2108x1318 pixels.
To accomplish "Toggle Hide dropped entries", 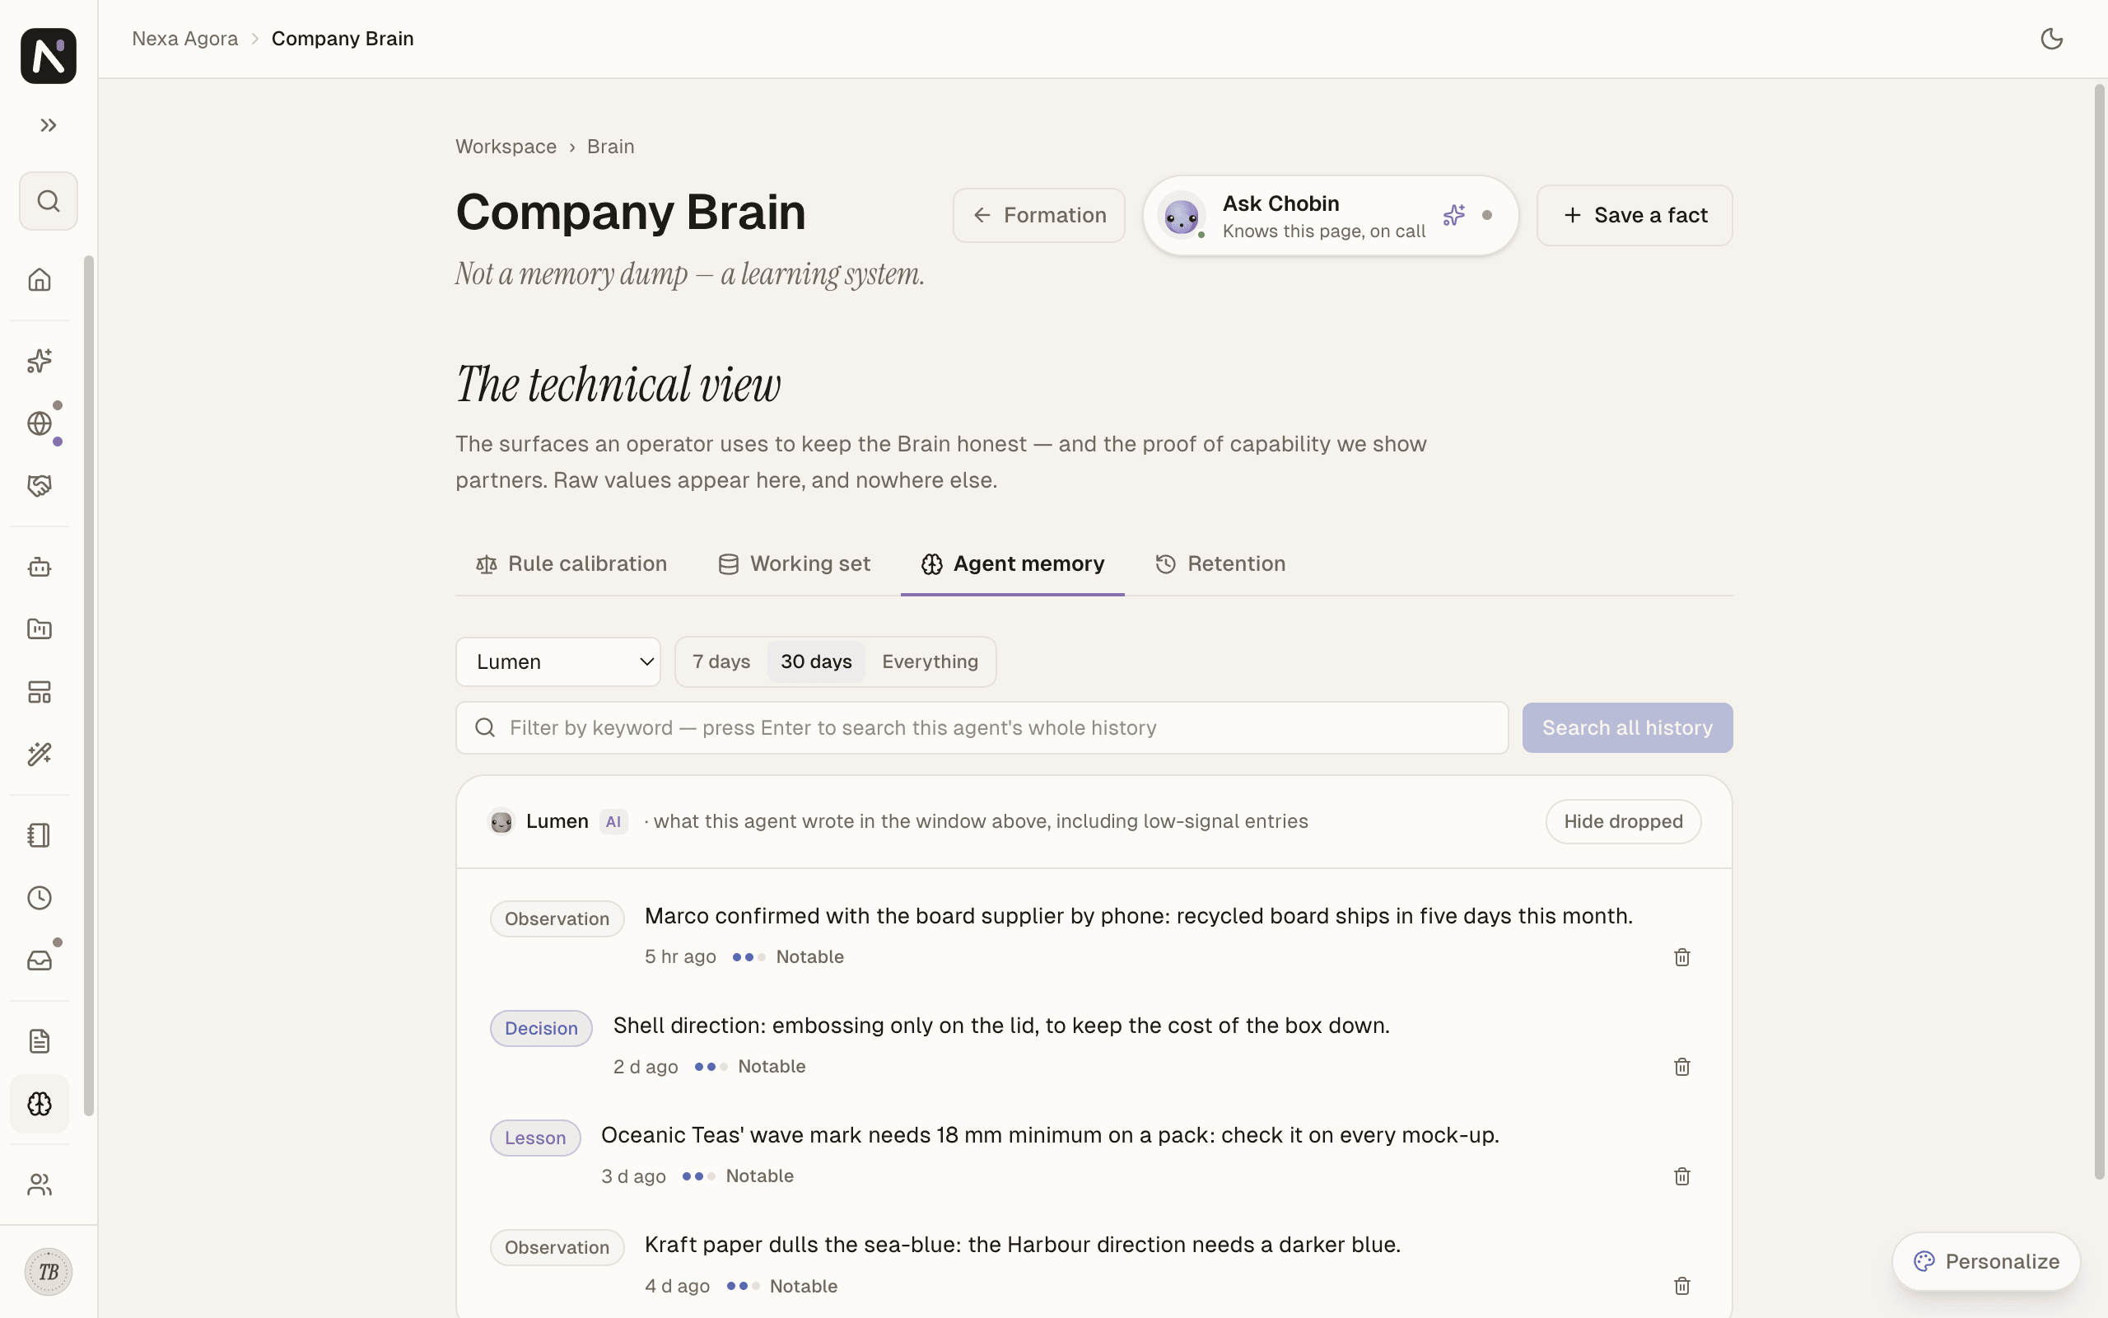I will [x=1623, y=821].
